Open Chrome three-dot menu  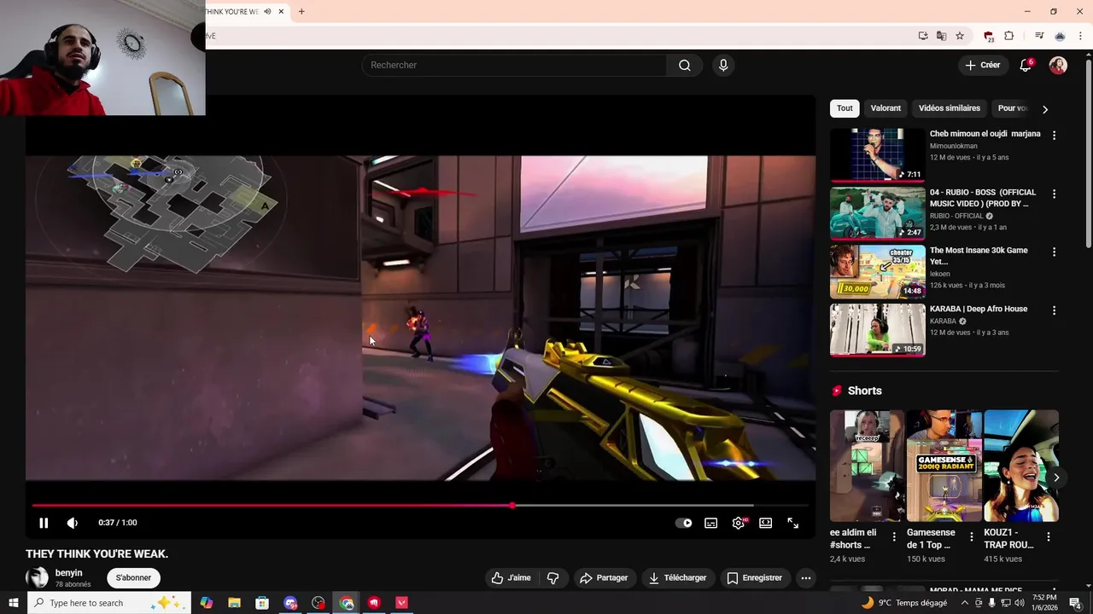tap(1080, 36)
